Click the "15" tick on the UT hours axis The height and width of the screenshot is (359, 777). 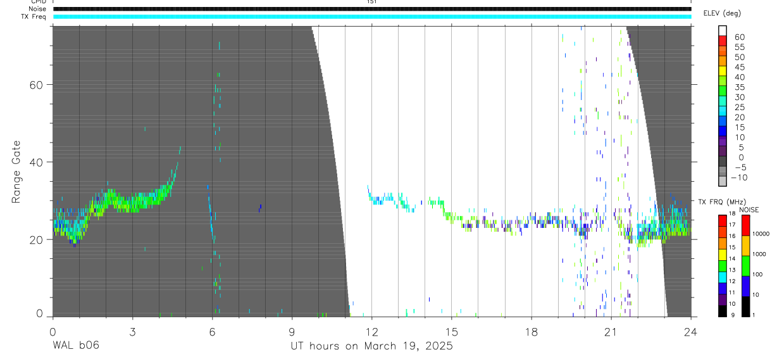451,331
